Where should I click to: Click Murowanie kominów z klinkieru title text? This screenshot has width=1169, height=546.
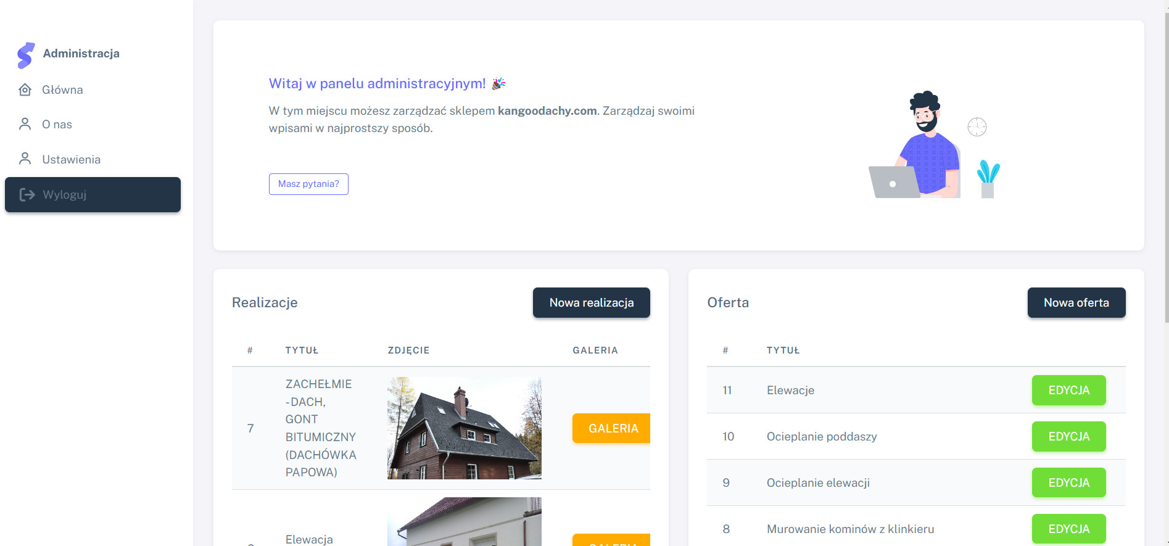click(x=850, y=529)
